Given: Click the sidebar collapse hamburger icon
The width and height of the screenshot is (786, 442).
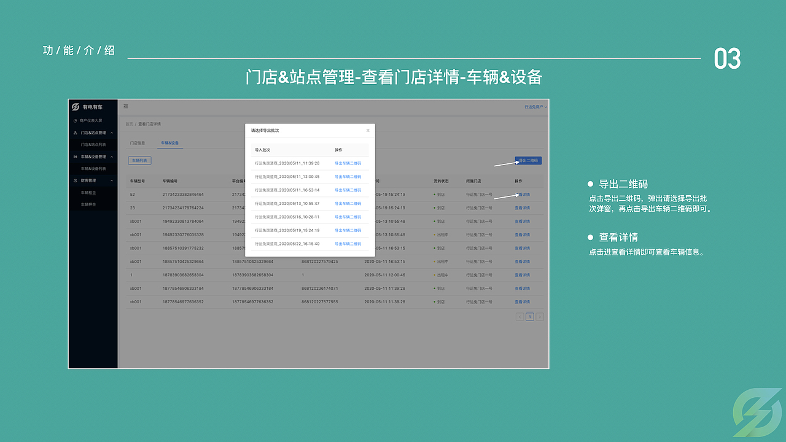Looking at the screenshot, I should pyautogui.click(x=126, y=106).
